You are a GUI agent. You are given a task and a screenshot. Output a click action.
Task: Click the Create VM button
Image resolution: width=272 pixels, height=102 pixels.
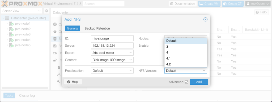tap(209, 4)
